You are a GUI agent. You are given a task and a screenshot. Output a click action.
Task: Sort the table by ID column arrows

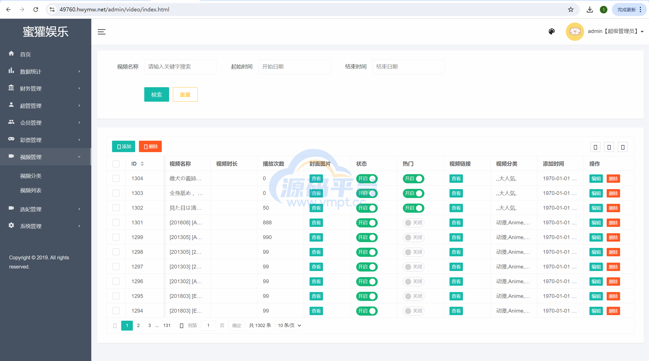click(x=142, y=164)
